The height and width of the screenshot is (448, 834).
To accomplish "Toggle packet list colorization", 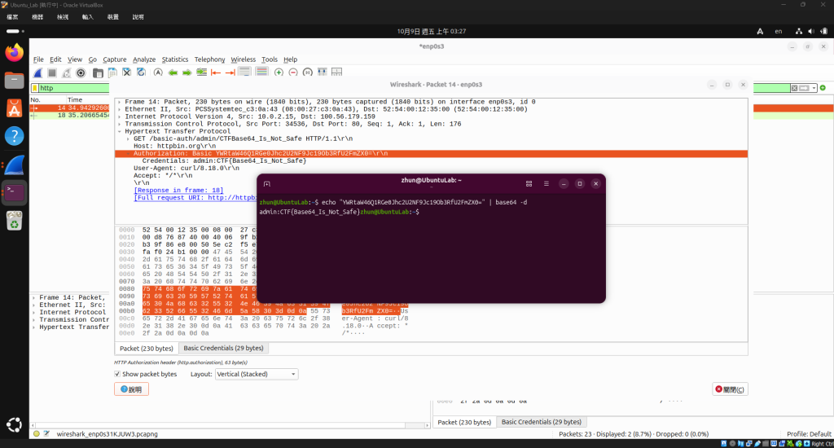I will 261,72.
